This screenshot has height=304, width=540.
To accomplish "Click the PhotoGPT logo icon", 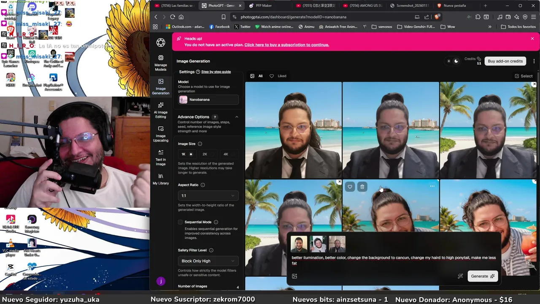I will pyautogui.click(x=161, y=42).
